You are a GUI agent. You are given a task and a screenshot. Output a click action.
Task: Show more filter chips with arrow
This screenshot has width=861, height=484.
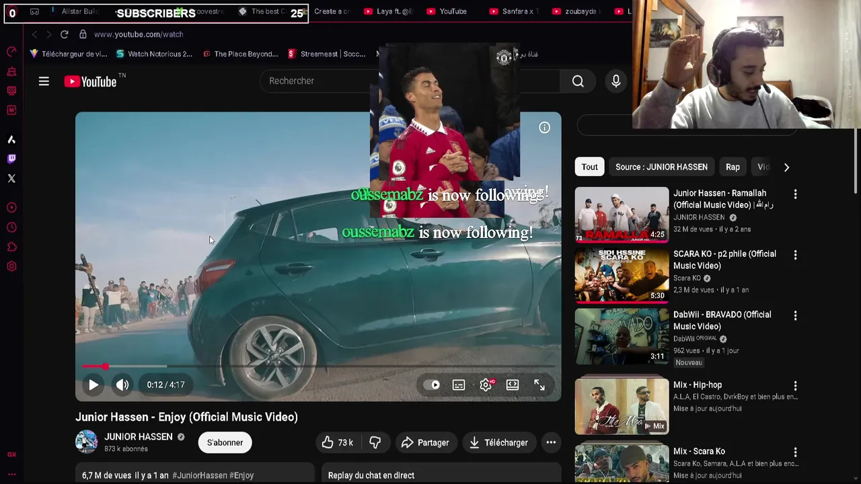click(x=786, y=167)
